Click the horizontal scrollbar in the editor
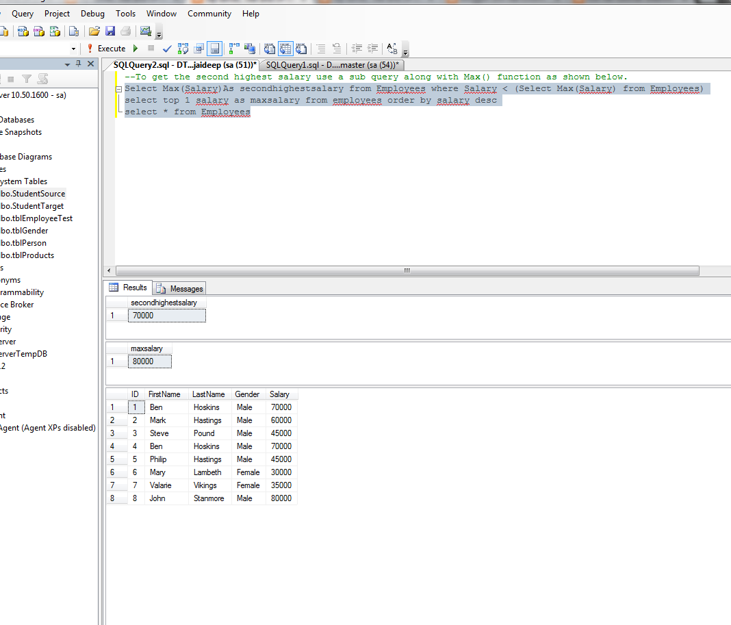The height and width of the screenshot is (625, 731). 407,270
